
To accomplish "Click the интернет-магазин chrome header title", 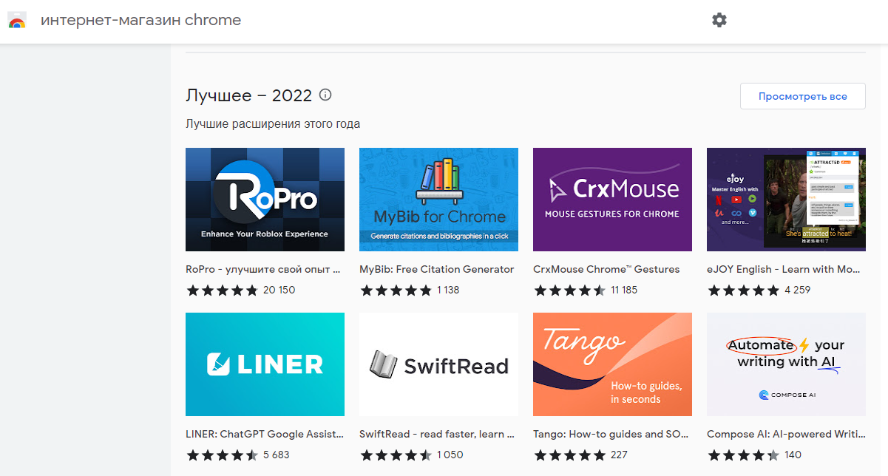I will click(x=140, y=20).
